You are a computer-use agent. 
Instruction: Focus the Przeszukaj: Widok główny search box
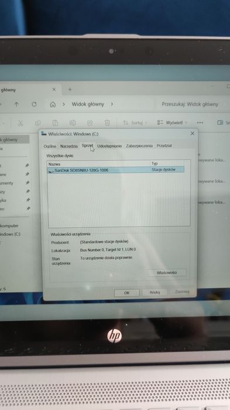[x=192, y=104]
